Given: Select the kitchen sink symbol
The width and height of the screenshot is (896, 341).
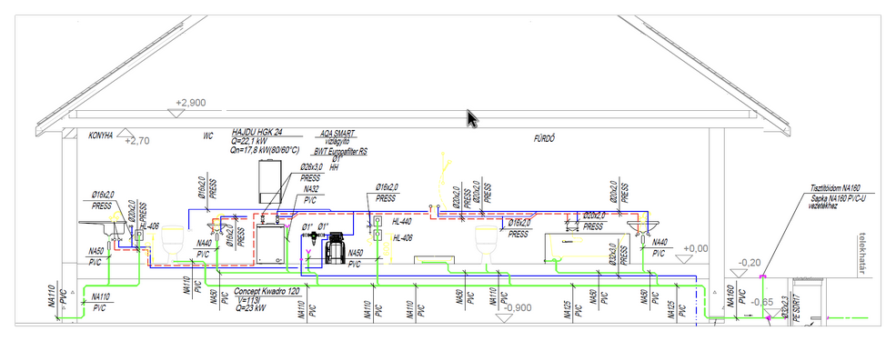Looking at the screenshot, I should 102,228.
